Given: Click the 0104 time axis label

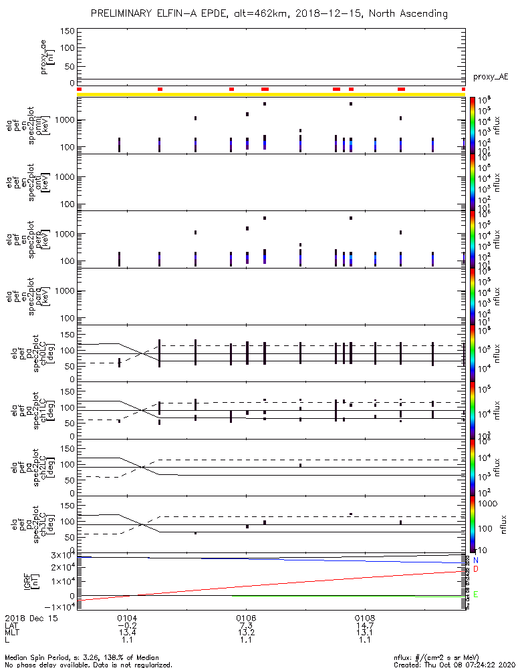Looking at the screenshot, I should (x=127, y=619).
